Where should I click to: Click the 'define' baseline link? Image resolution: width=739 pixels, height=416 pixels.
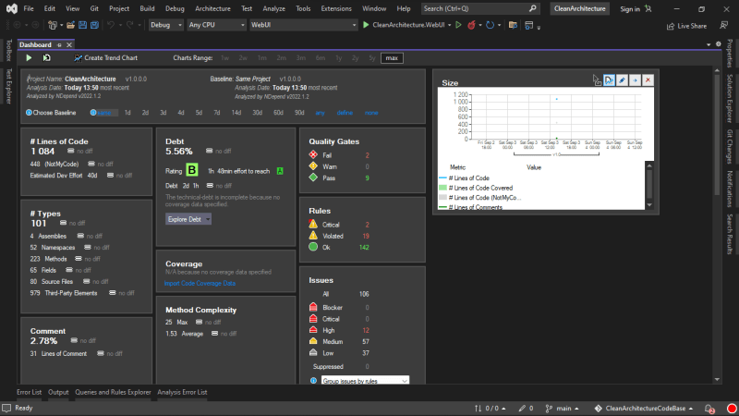[x=345, y=113]
